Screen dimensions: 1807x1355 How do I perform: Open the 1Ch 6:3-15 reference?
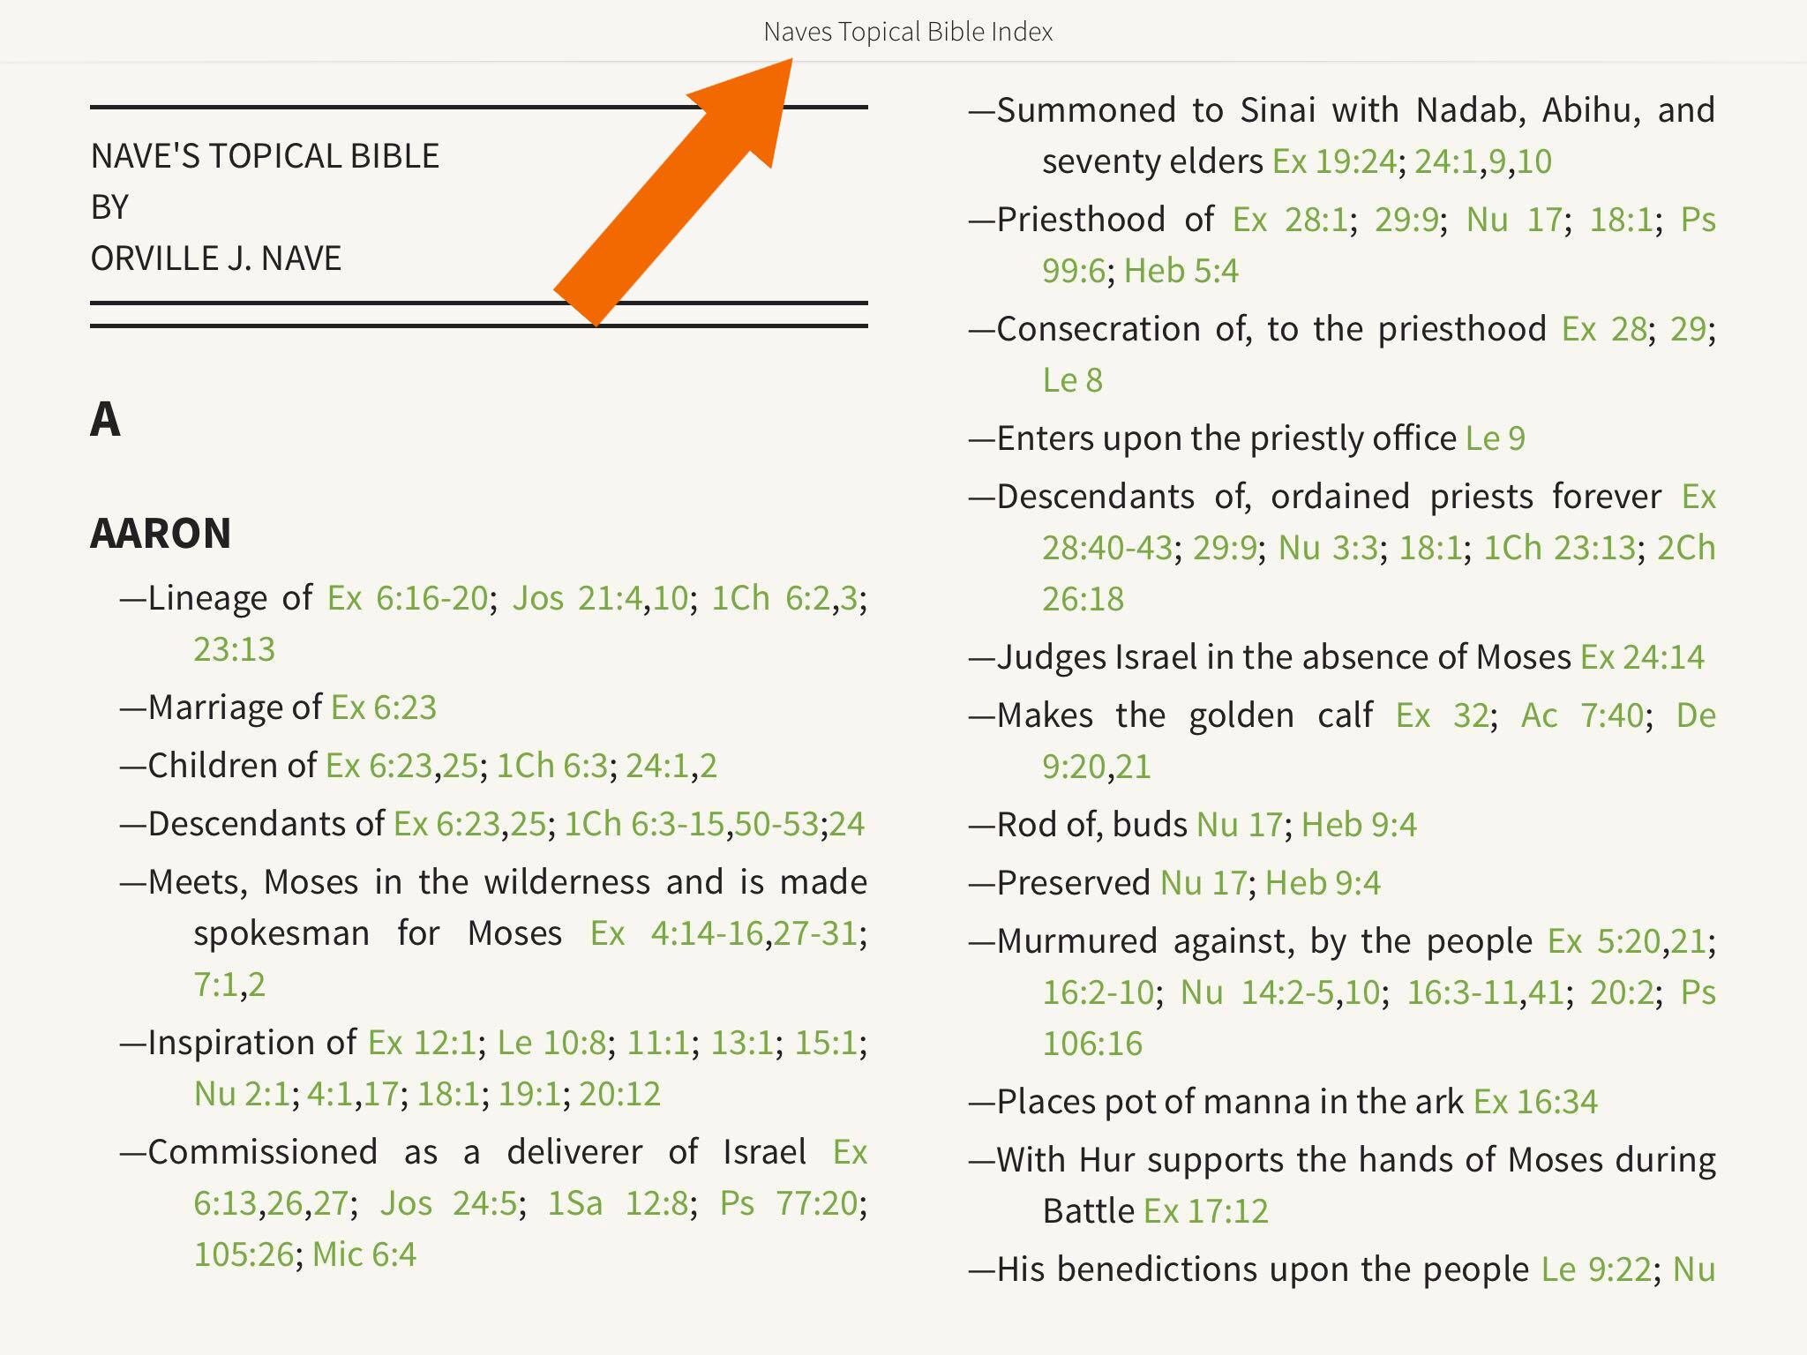coord(645,825)
